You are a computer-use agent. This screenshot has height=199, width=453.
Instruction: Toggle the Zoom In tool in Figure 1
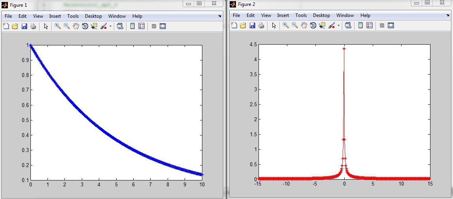[x=58, y=26]
